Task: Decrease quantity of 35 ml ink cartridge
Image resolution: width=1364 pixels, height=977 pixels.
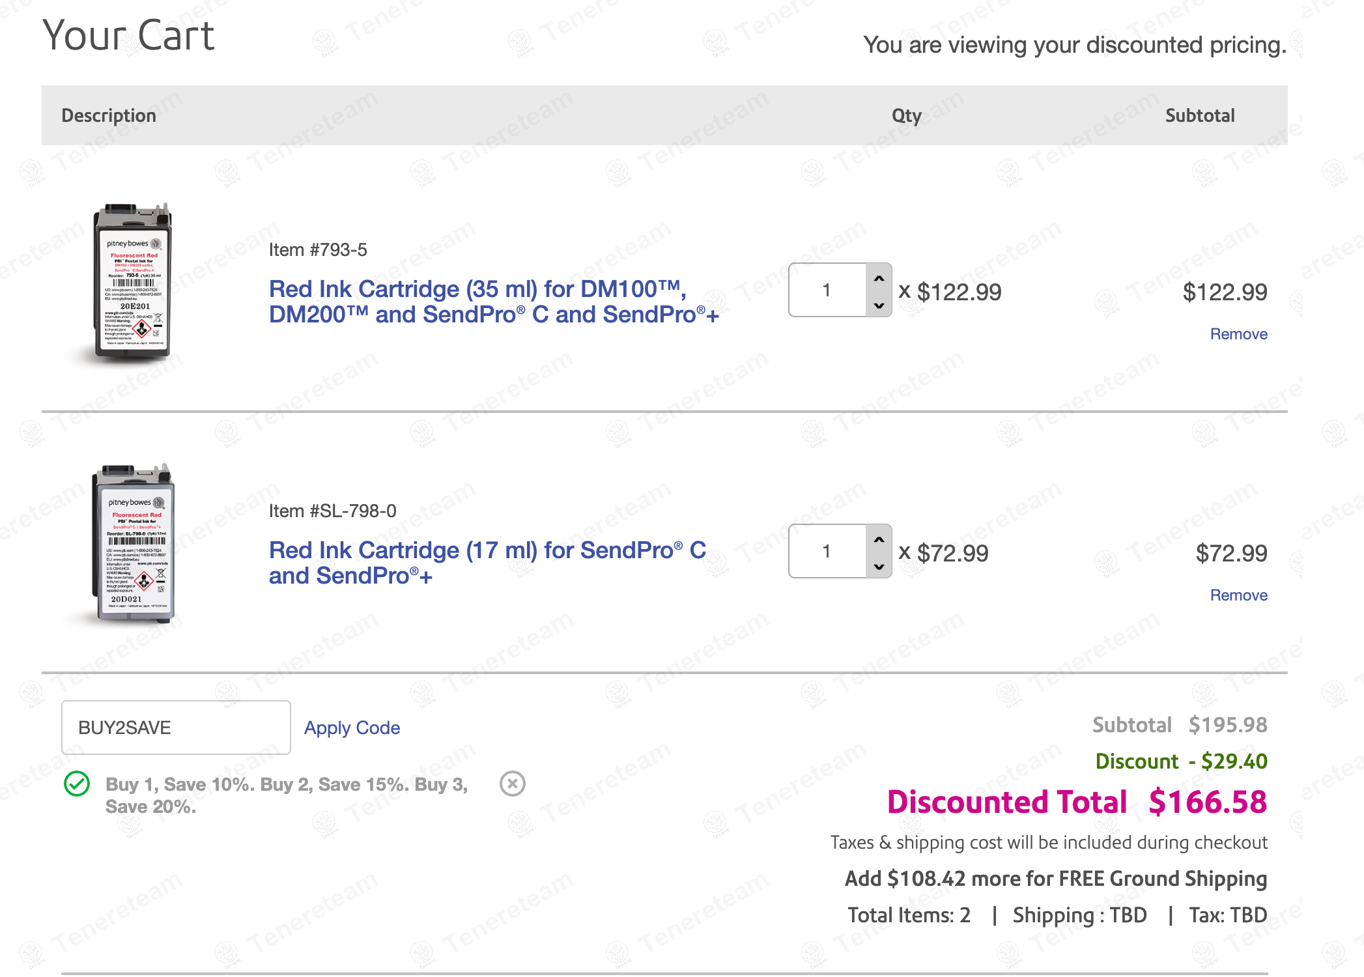Action: point(879,305)
